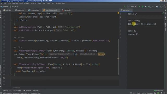Open the Tools menu
Screen dimensions: 167x94
coord(48,3)
